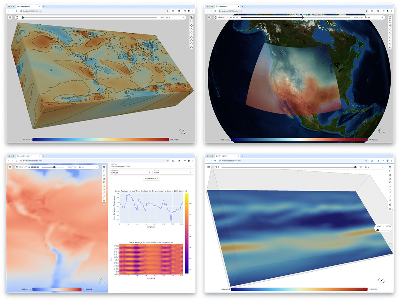Bookmark the Globe Explorer page with star icon
The image size is (400, 301).
pos(366,11)
